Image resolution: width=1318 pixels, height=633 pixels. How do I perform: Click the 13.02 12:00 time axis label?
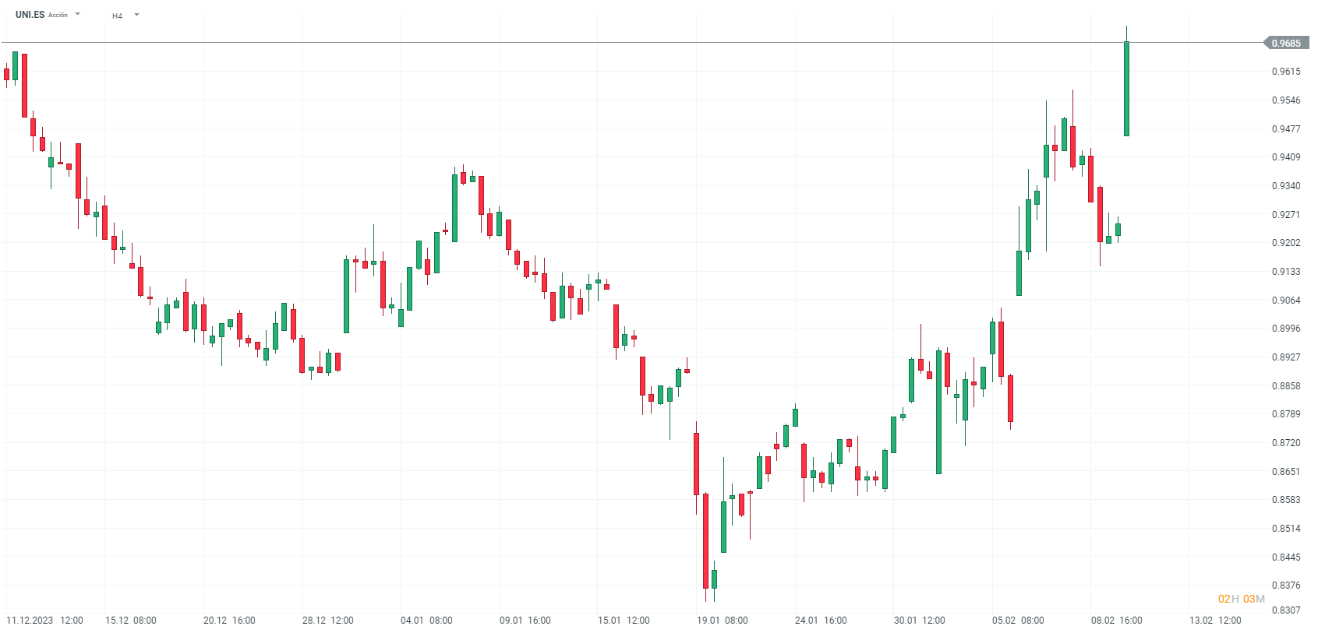pyautogui.click(x=1214, y=621)
